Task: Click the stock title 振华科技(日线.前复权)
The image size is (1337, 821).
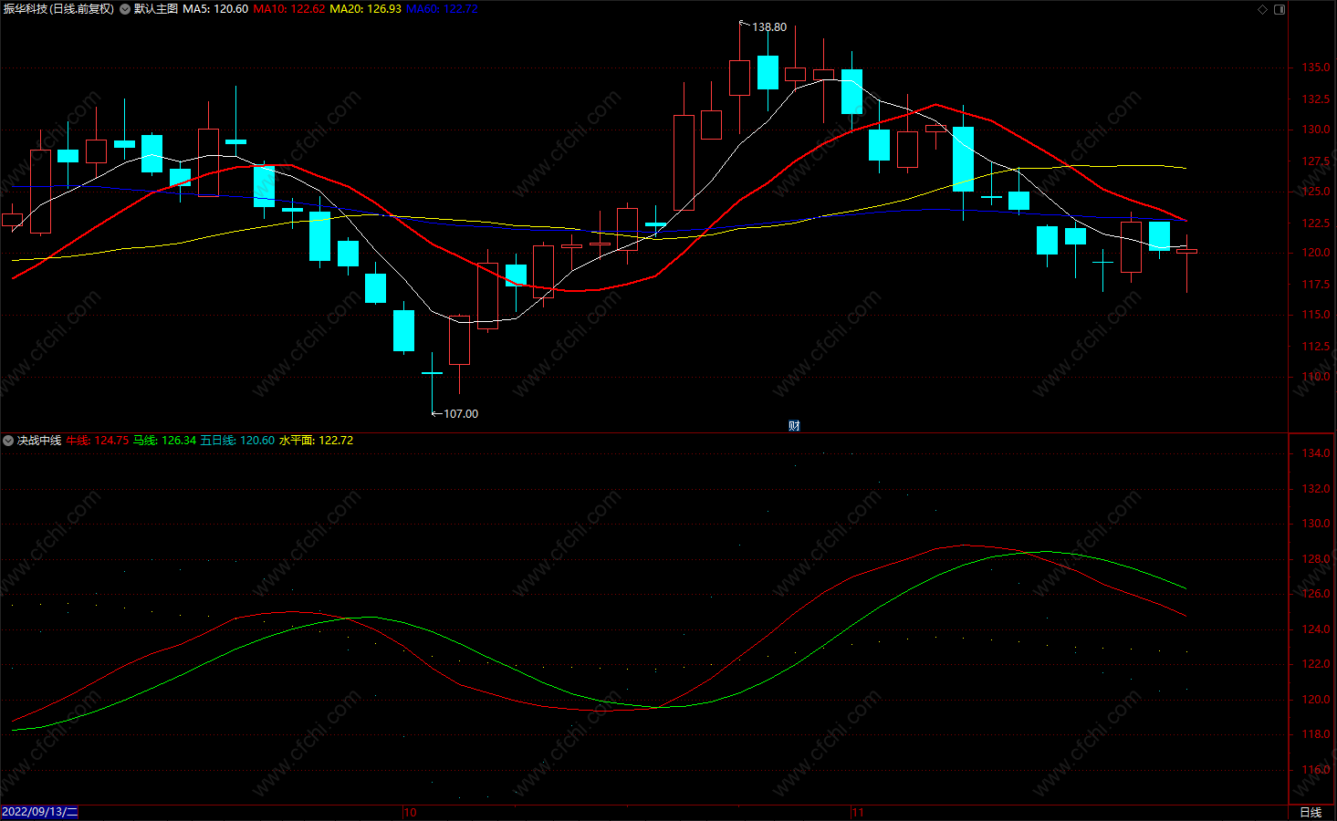Action: click(x=59, y=9)
